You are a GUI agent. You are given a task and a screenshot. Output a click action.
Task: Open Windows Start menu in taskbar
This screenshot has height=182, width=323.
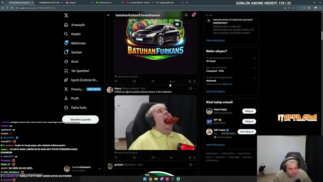145,179
